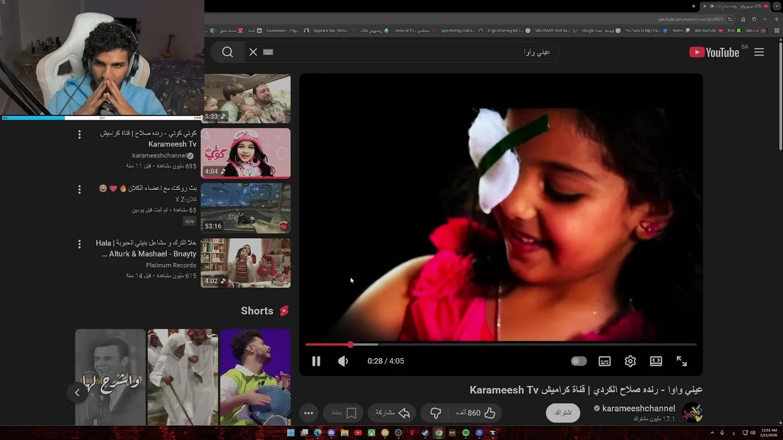Select the عيني واوا YouTube tab

pyautogui.click(x=735, y=6)
